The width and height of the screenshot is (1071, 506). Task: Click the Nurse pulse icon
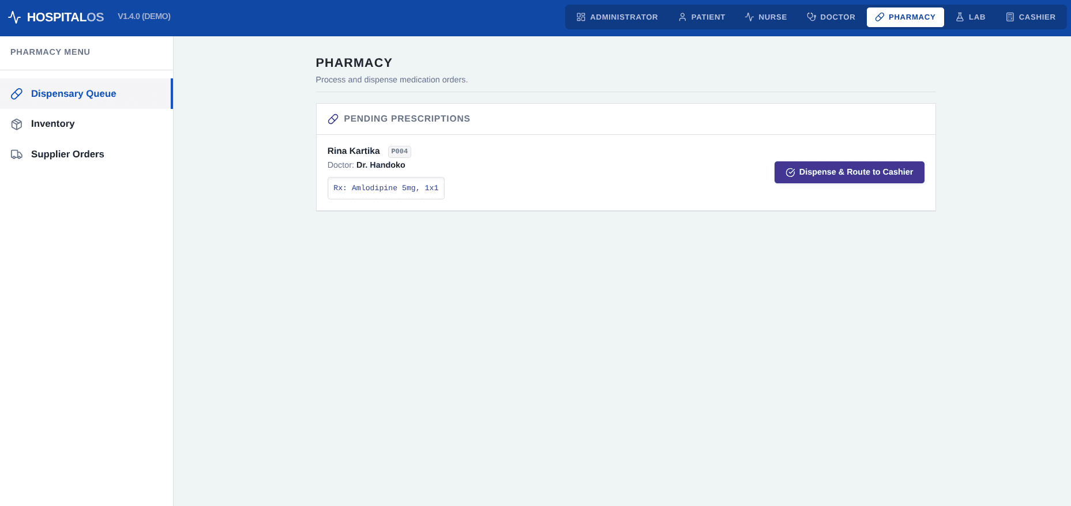749,17
